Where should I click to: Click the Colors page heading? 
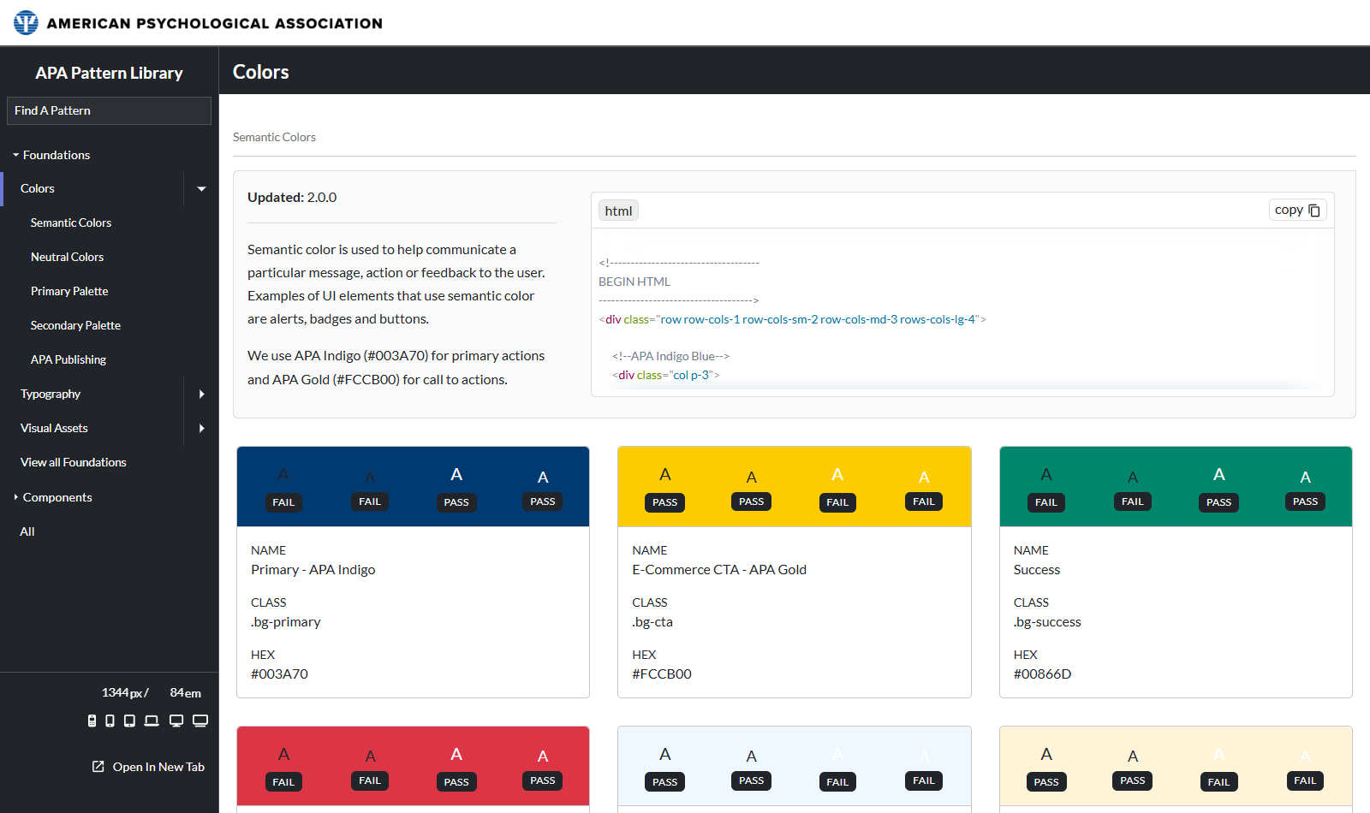pyautogui.click(x=261, y=72)
